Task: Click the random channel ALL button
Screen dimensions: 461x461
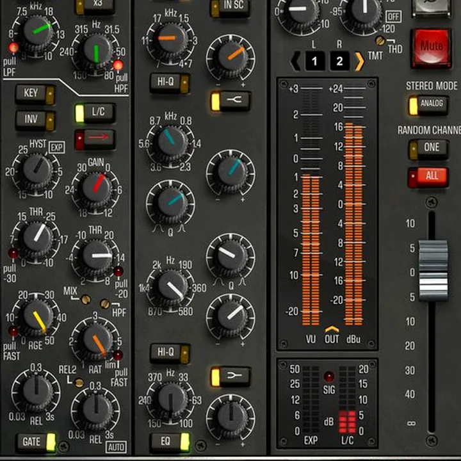Action: point(428,177)
